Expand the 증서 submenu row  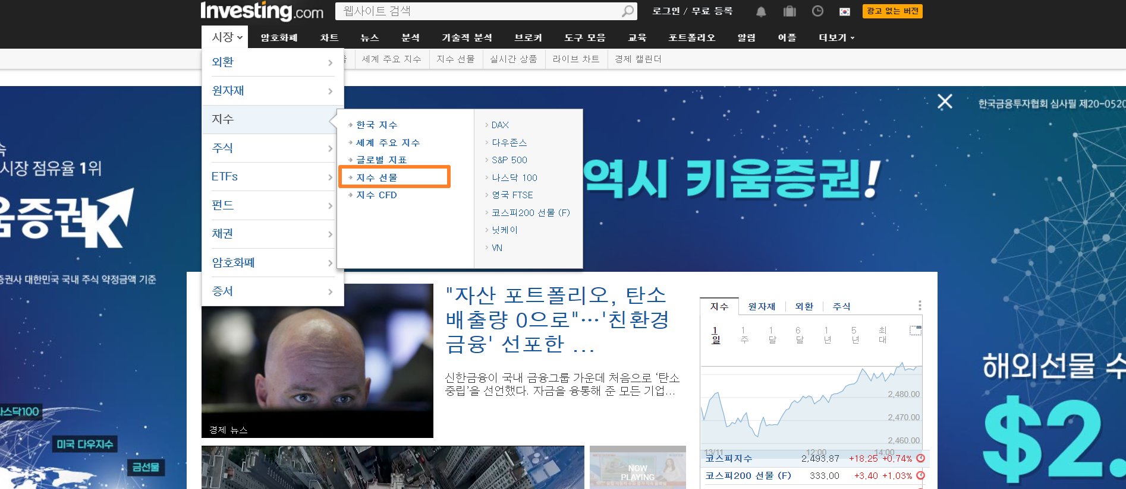tap(272, 291)
